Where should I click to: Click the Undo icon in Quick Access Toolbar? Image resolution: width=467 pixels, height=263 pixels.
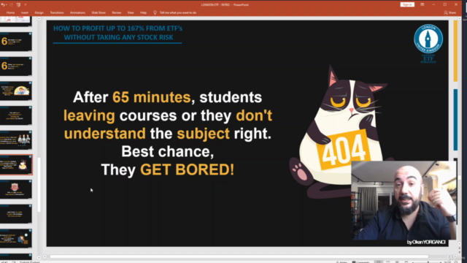pyautogui.click(x=3, y=5)
